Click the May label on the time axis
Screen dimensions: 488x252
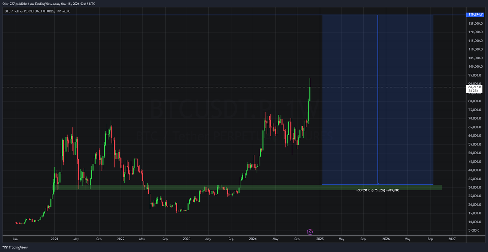click(x=76, y=239)
